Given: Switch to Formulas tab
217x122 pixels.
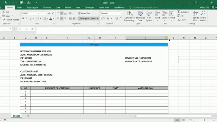Looking at the screenshot, I should [47, 7].
